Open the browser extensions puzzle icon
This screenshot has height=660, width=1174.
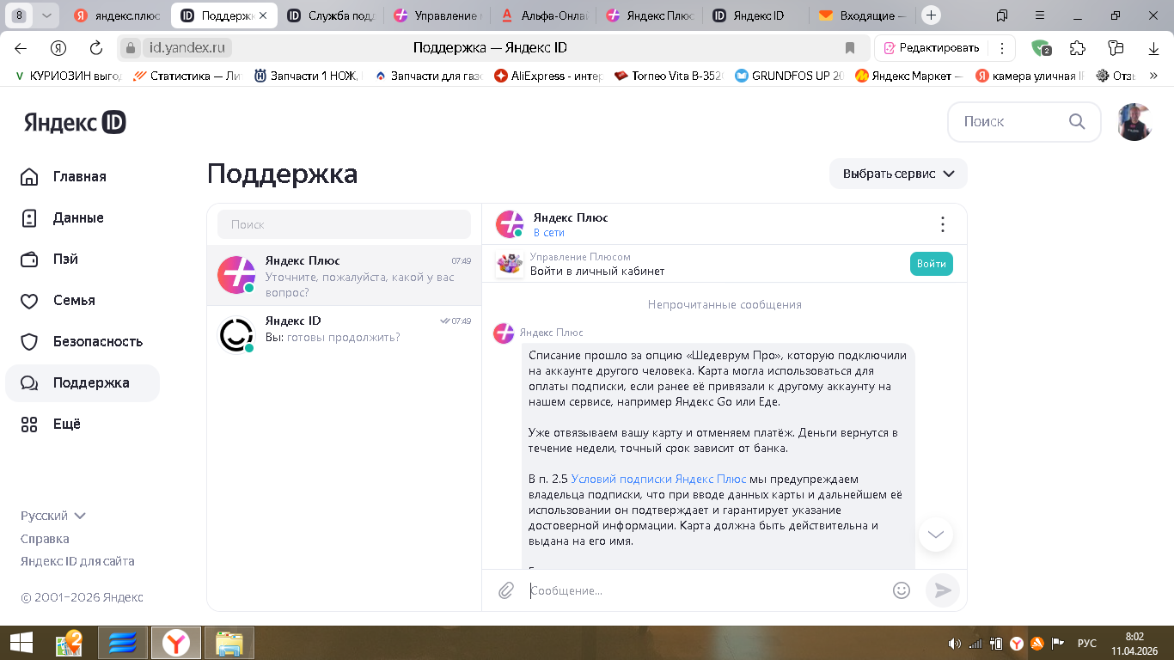point(1078,48)
